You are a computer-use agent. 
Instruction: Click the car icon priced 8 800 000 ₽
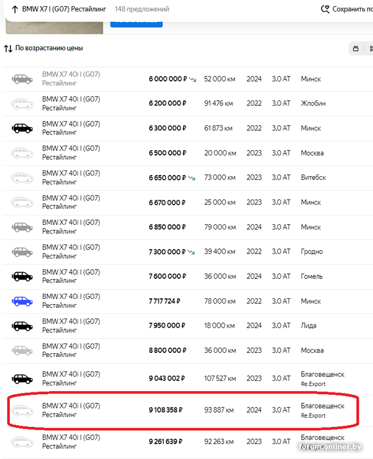[22, 351]
